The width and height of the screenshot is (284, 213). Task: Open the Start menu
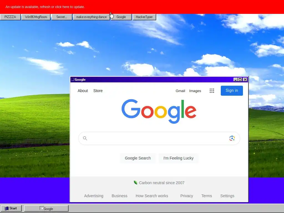11,208
